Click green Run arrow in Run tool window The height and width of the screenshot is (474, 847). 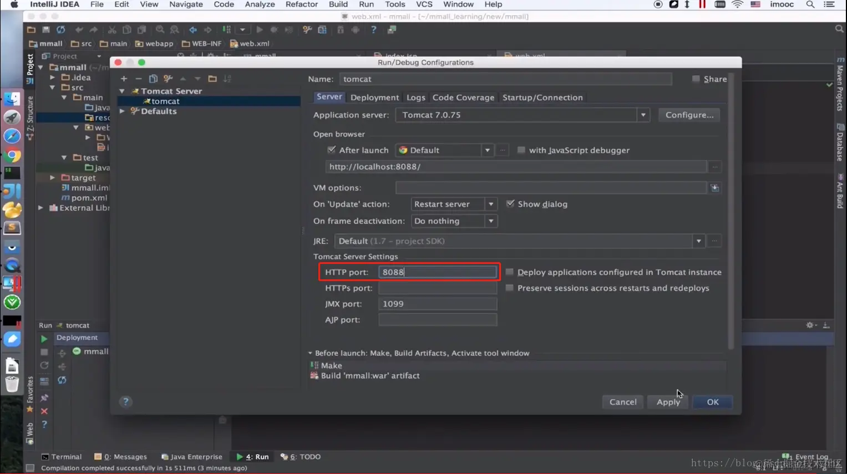[x=44, y=338]
